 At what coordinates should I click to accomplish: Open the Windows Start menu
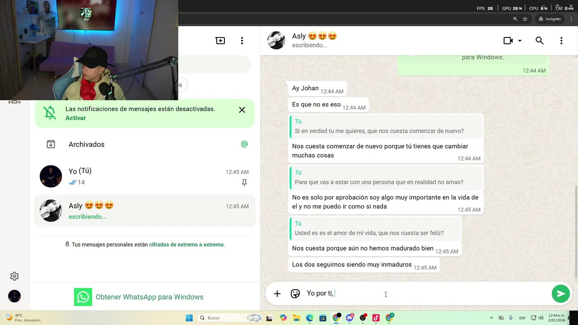(189, 318)
